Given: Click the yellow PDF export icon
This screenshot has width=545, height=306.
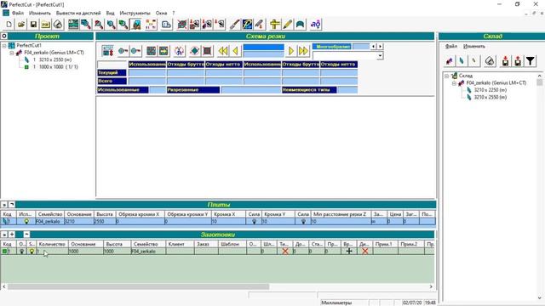Looking at the screenshot, I should point(45,25).
